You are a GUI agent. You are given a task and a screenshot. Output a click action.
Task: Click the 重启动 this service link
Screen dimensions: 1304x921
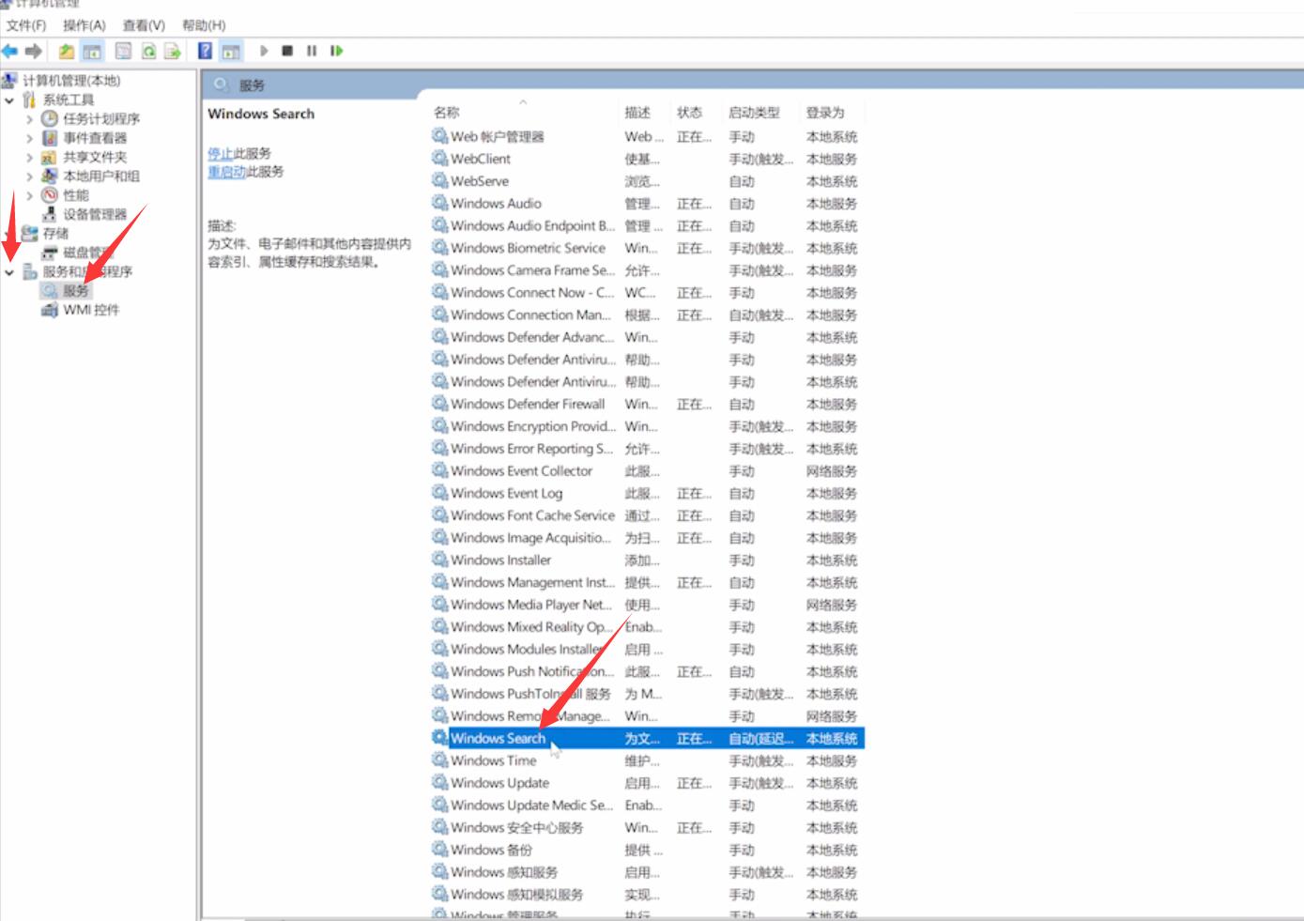tap(226, 172)
